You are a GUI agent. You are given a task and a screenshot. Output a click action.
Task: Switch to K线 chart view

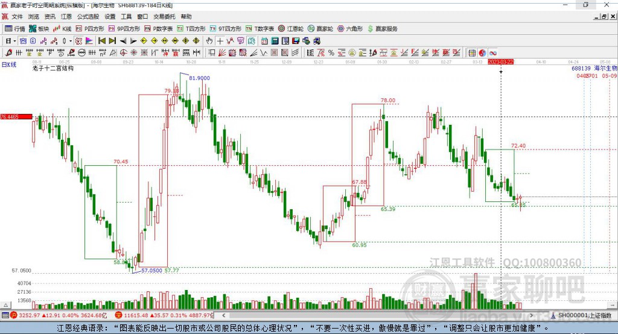(x=62, y=29)
